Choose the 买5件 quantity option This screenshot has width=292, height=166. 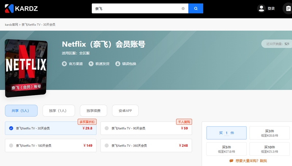tap(226, 149)
